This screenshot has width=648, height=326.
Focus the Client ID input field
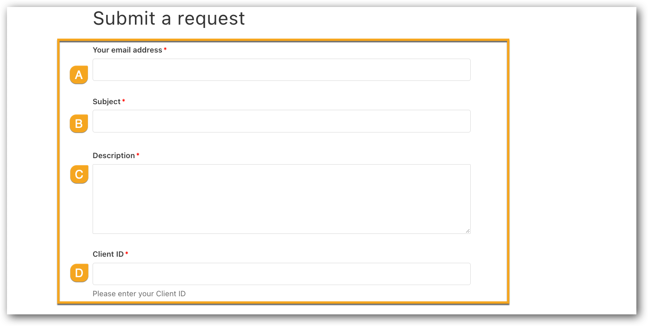point(281,274)
